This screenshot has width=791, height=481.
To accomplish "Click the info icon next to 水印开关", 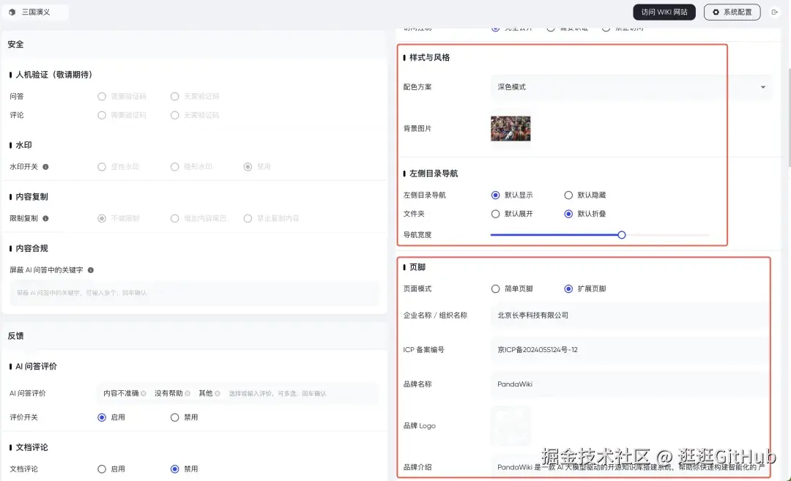I will click(44, 166).
